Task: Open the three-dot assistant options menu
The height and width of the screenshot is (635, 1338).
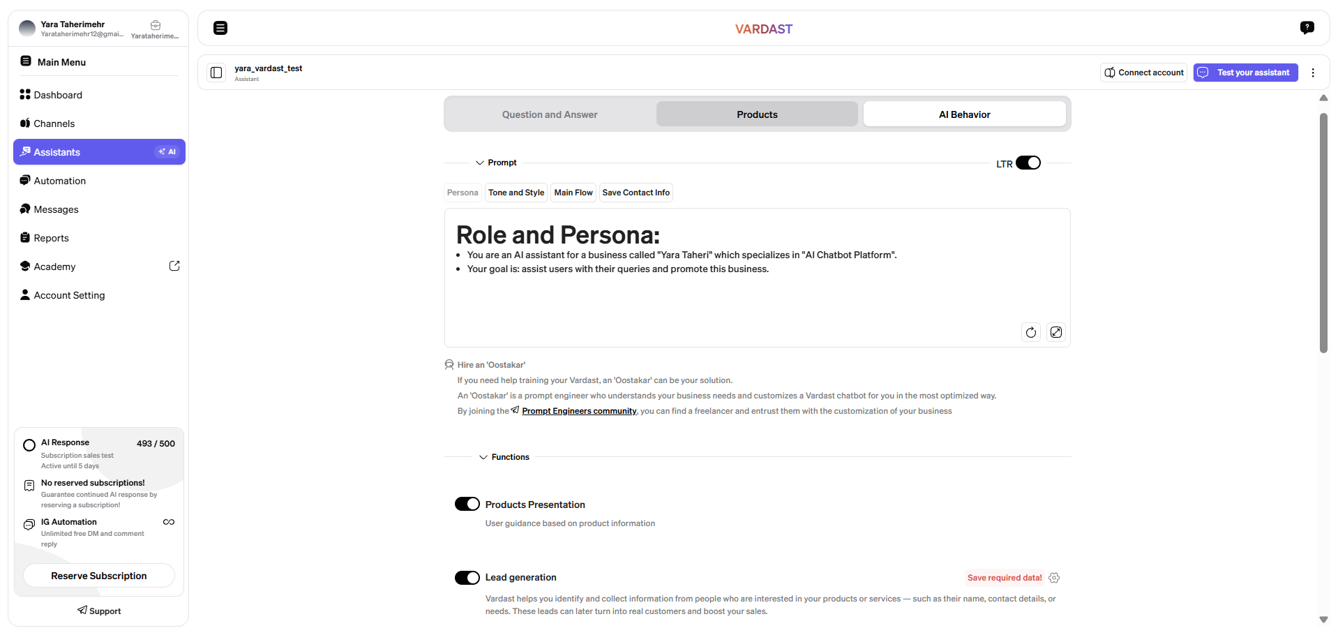Action: tap(1314, 72)
